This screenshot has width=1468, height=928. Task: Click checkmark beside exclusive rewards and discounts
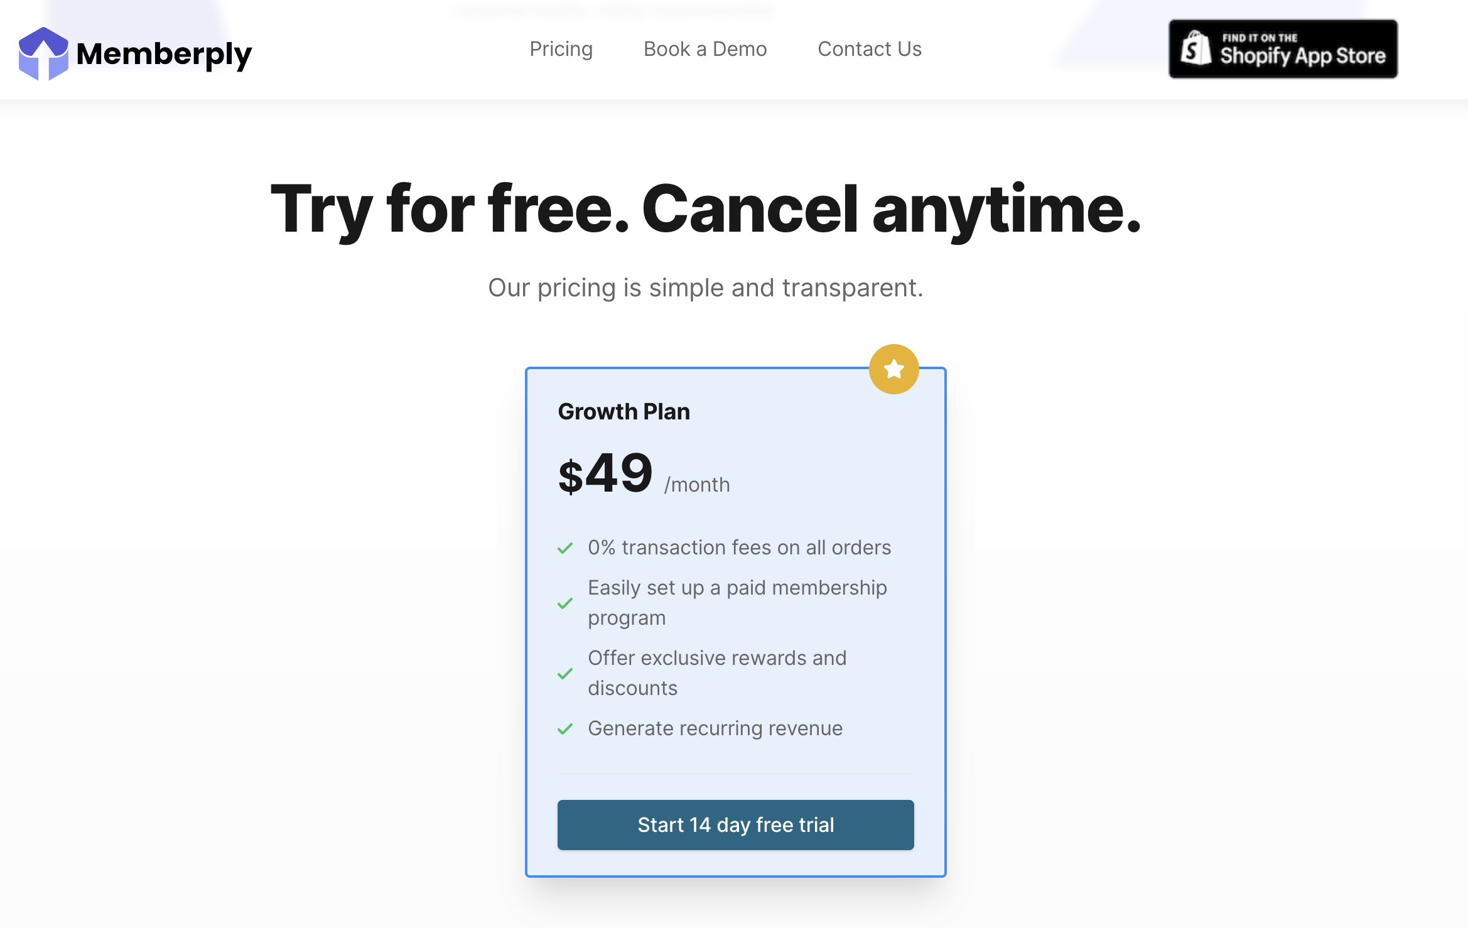[x=565, y=674]
